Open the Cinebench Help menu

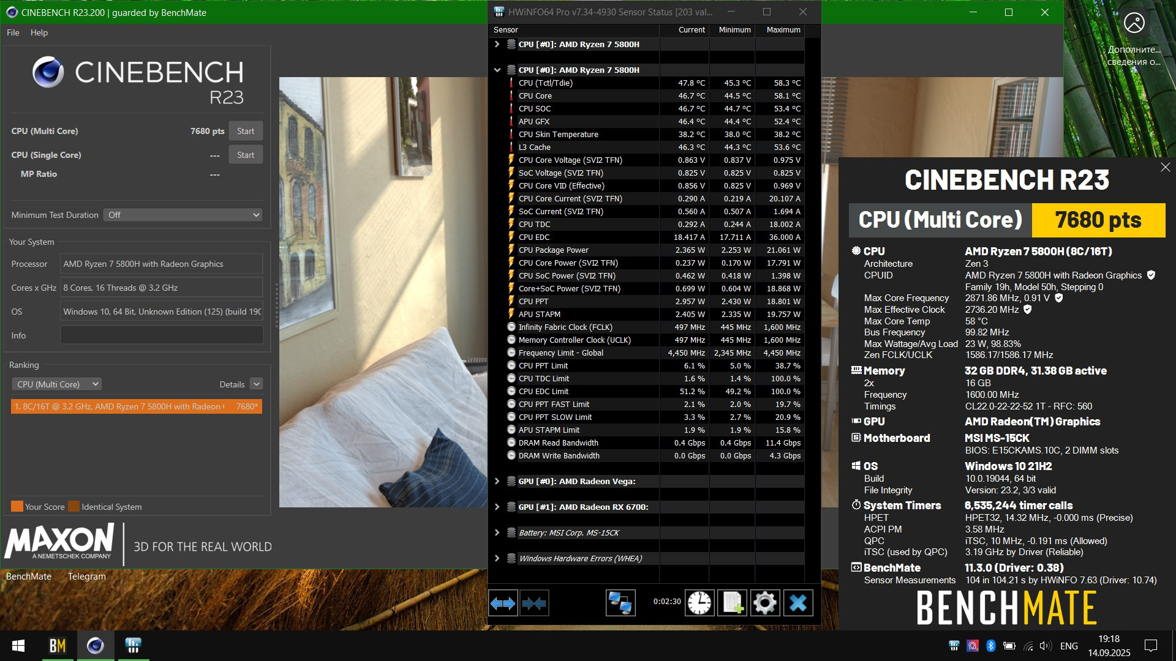pyautogui.click(x=39, y=32)
